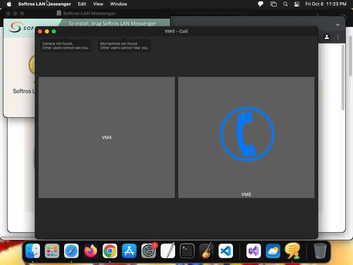Image resolution: width=353 pixels, height=265 pixels.
Task: Click the stacked windows menu bar icon
Action: (x=273, y=4)
